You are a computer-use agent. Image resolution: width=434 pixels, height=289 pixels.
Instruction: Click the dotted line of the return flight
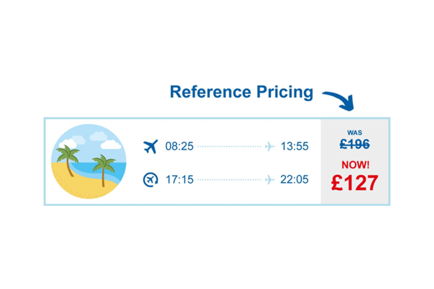click(230, 179)
